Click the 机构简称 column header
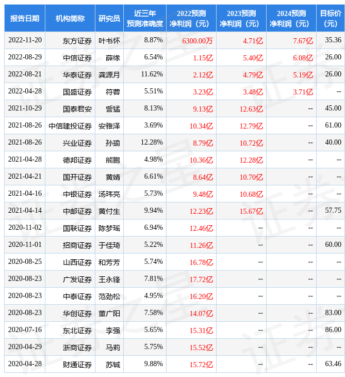Image resolution: width=345 pixels, height=377 pixels. [70, 18]
